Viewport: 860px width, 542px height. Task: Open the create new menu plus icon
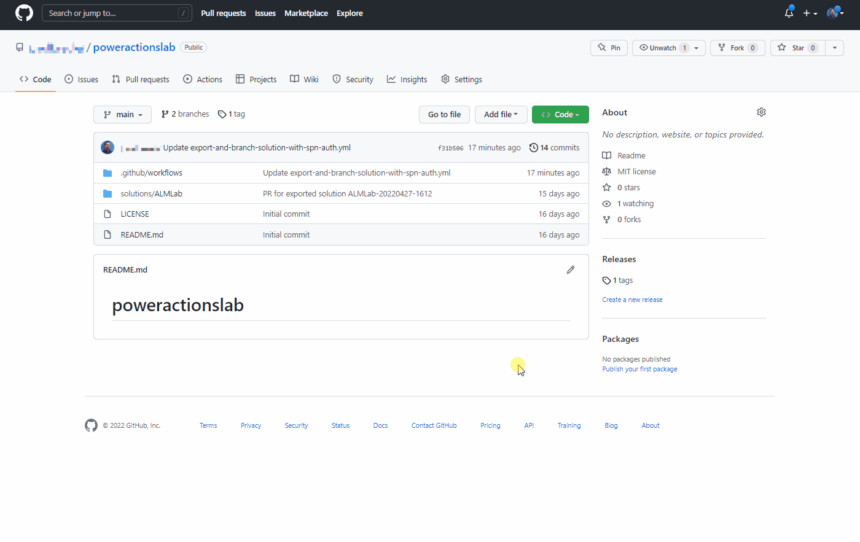(x=807, y=12)
